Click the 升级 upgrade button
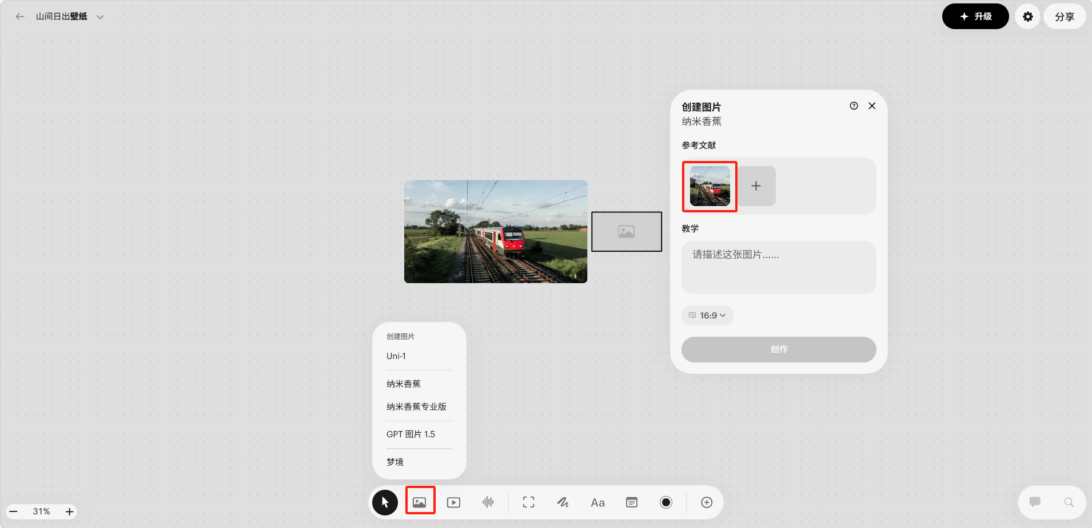This screenshot has height=528, width=1092. pos(975,17)
